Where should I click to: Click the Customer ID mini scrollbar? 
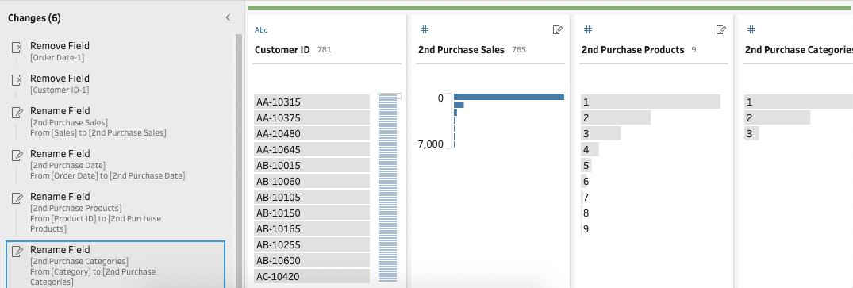(390, 187)
